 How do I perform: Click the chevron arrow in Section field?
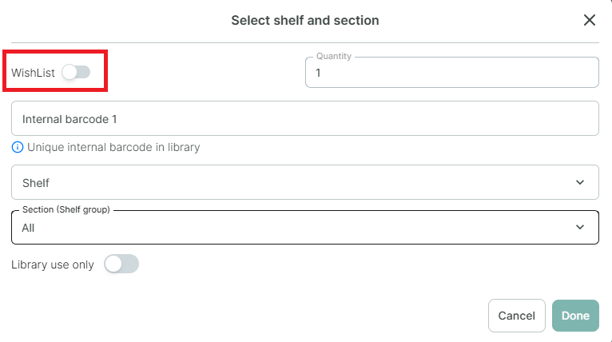pos(580,227)
